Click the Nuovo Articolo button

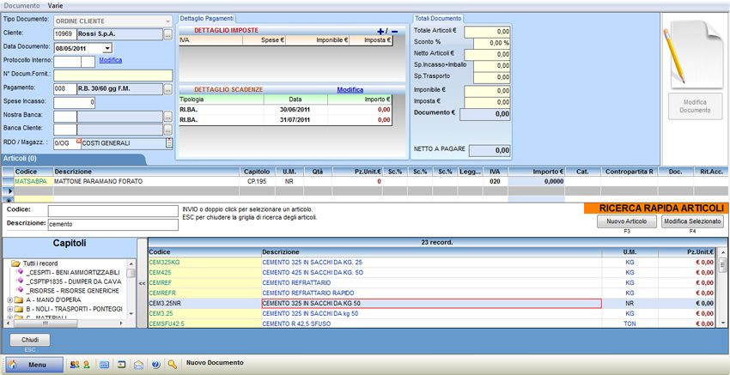coord(625,221)
